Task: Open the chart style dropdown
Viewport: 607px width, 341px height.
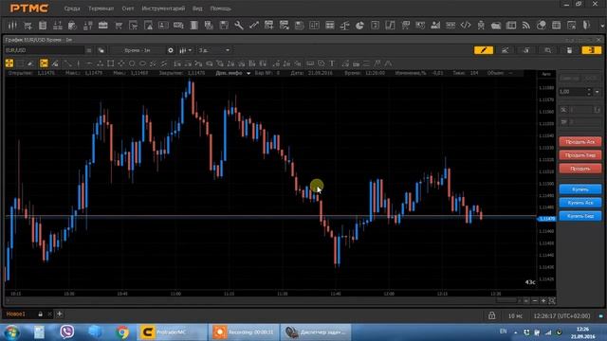Action: click(x=186, y=50)
